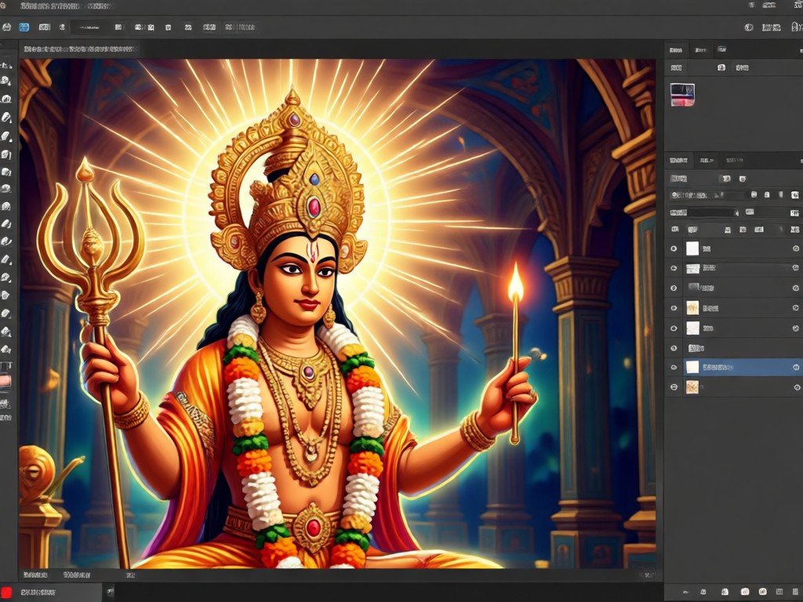Click the white thumbnail of the topmost layer
803x602 pixels.
coord(692,248)
